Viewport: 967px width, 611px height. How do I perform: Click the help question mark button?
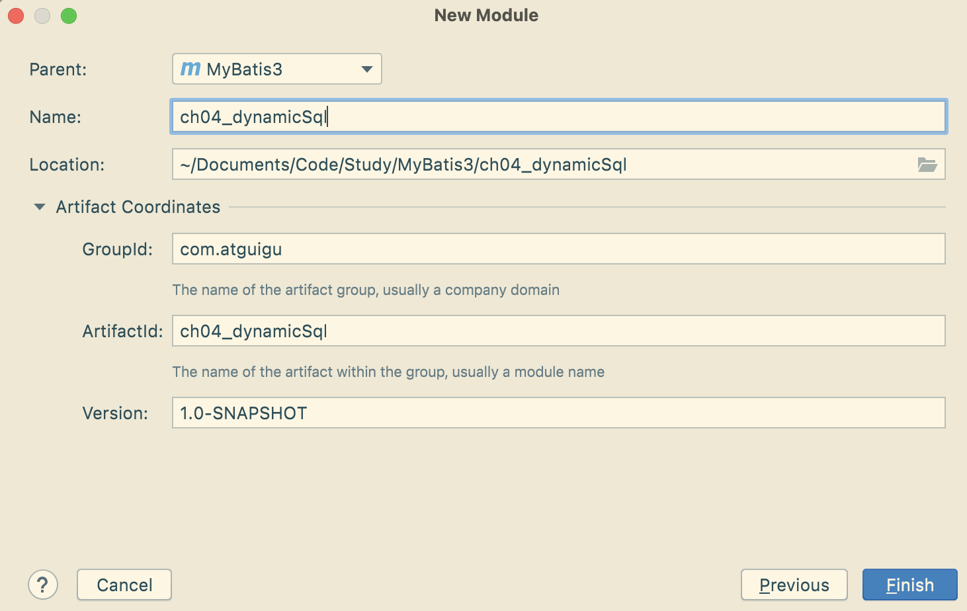tap(43, 585)
